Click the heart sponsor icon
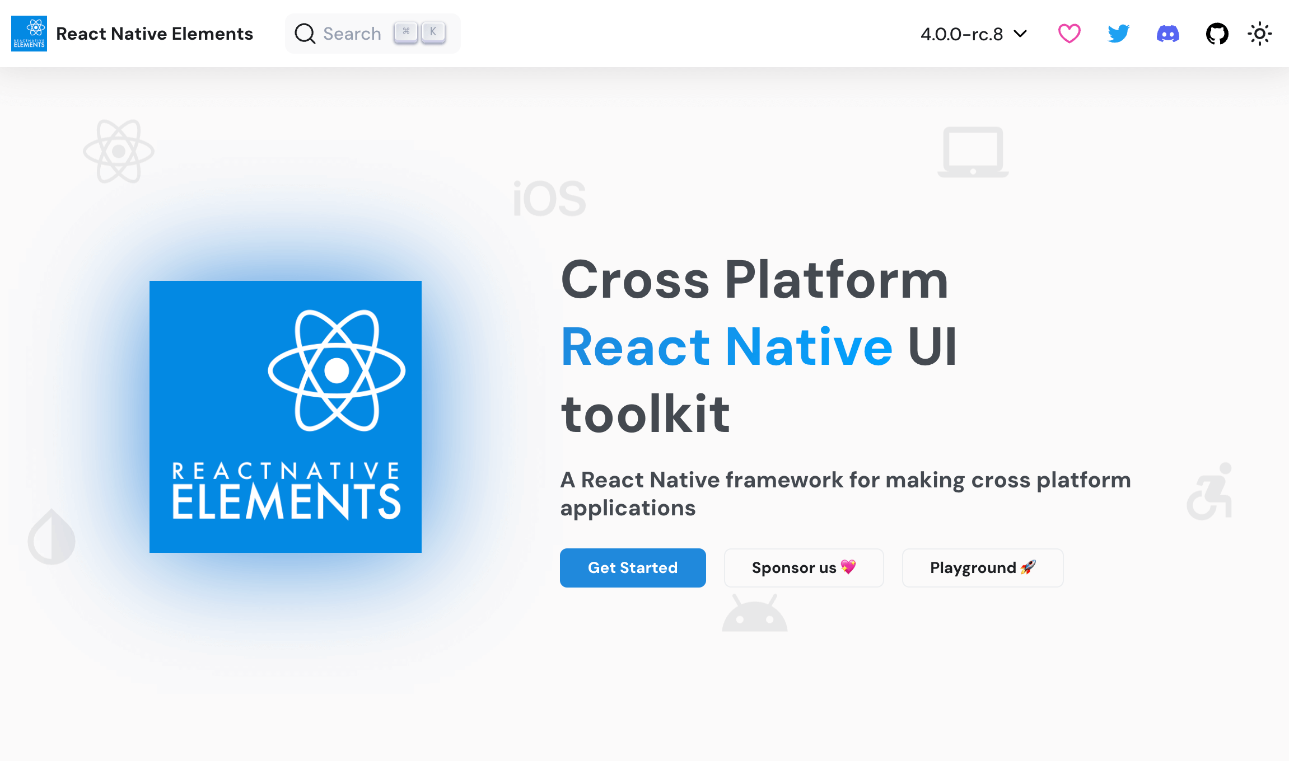The height and width of the screenshot is (761, 1289). (1068, 34)
